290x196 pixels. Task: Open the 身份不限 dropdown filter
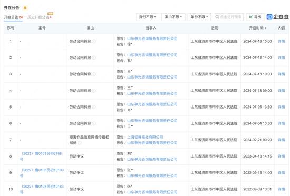[x=148, y=17]
